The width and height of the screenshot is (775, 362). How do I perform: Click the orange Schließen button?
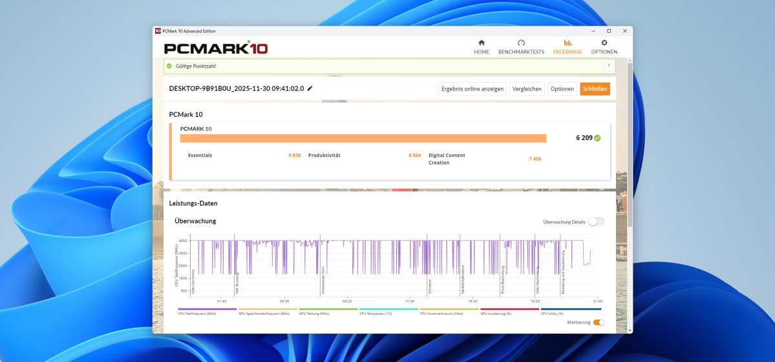tap(595, 89)
